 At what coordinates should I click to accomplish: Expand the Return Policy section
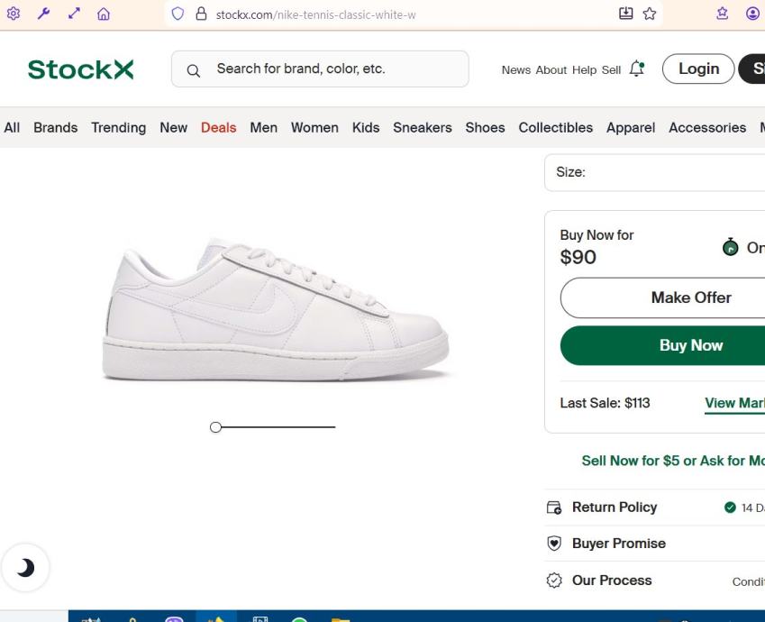click(615, 508)
